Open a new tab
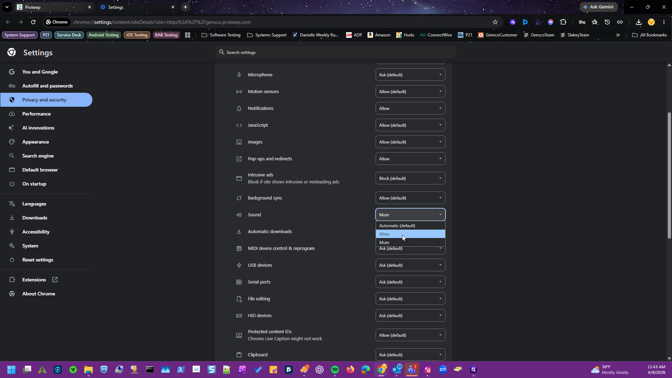Image resolution: width=672 pixels, height=378 pixels. pyautogui.click(x=185, y=7)
